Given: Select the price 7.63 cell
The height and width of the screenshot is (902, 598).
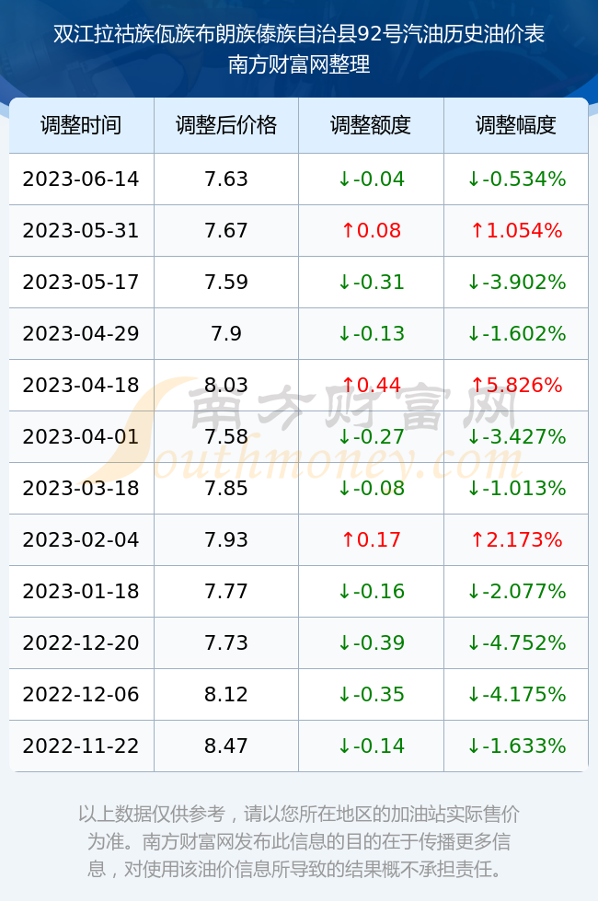Looking at the screenshot, I should [226, 179].
